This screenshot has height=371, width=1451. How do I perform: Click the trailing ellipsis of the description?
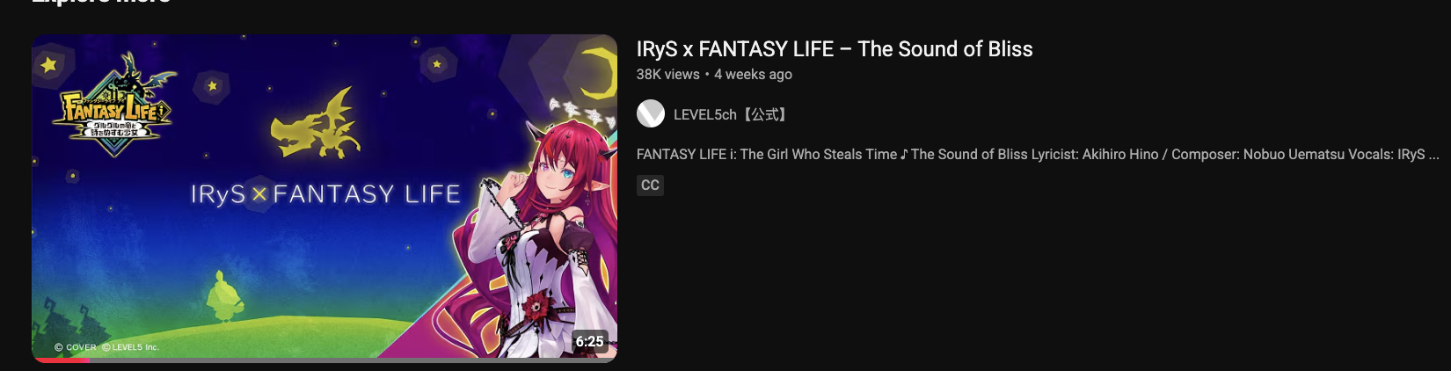point(1434,155)
